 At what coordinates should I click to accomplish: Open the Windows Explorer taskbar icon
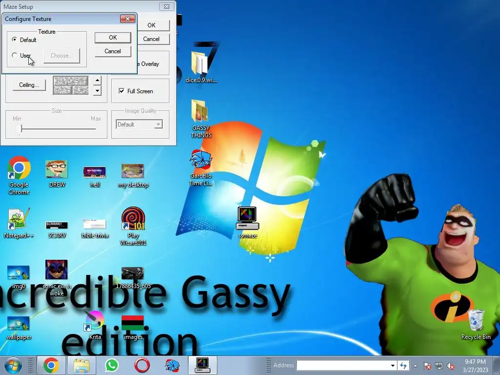click(82, 365)
